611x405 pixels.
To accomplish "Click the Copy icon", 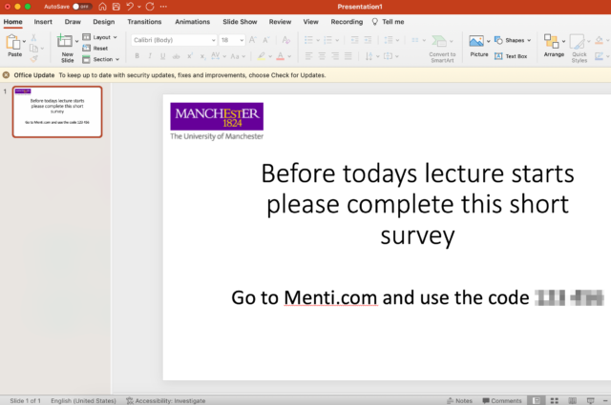I will click(34, 49).
